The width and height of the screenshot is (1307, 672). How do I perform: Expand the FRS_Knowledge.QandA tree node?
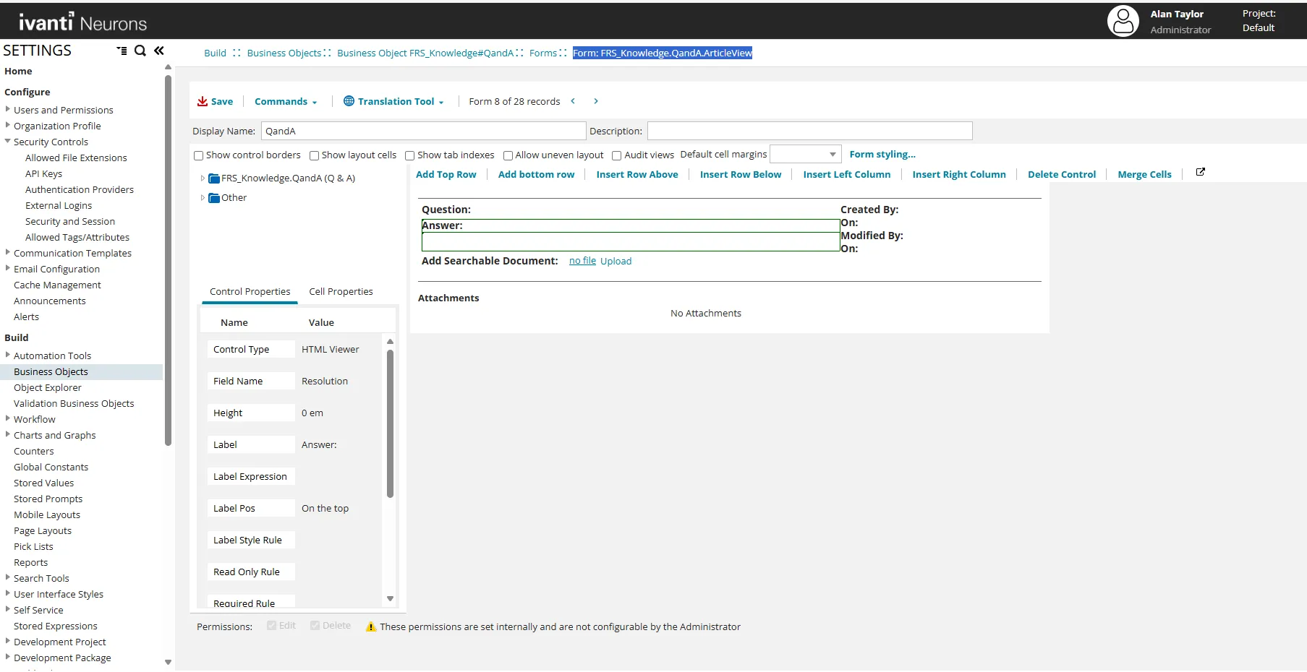[203, 178]
